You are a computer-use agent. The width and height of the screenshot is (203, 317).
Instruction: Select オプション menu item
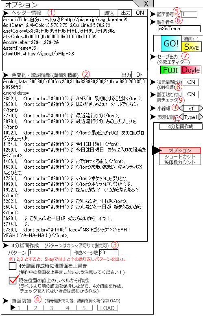(x=180, y=150)
